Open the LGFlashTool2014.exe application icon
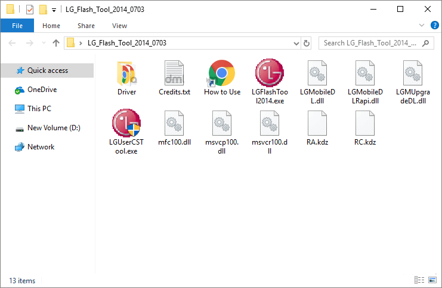Screen dimensions: 442x288 tap(269, 73)
